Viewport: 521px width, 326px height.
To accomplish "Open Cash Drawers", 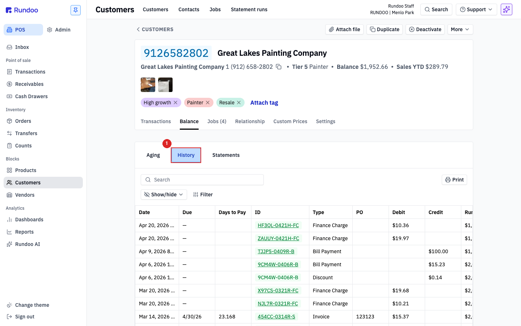I will coord(43,96).
